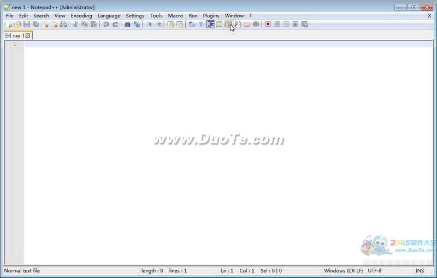The height and width of the screenshot is (278, 437).
Task: Toggle the INS insert mode indicator
Action: click(420, 271)
